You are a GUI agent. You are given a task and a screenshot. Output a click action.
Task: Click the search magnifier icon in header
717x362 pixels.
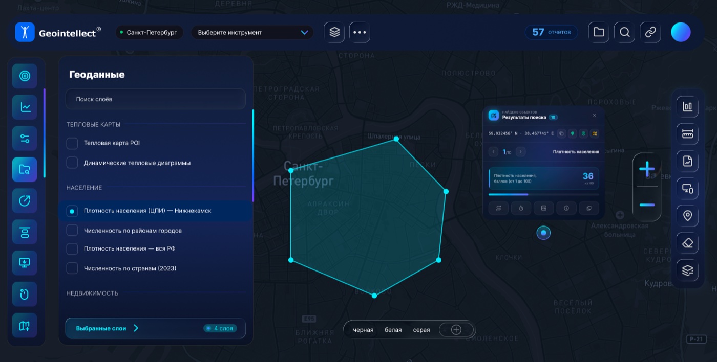[624, 32]
